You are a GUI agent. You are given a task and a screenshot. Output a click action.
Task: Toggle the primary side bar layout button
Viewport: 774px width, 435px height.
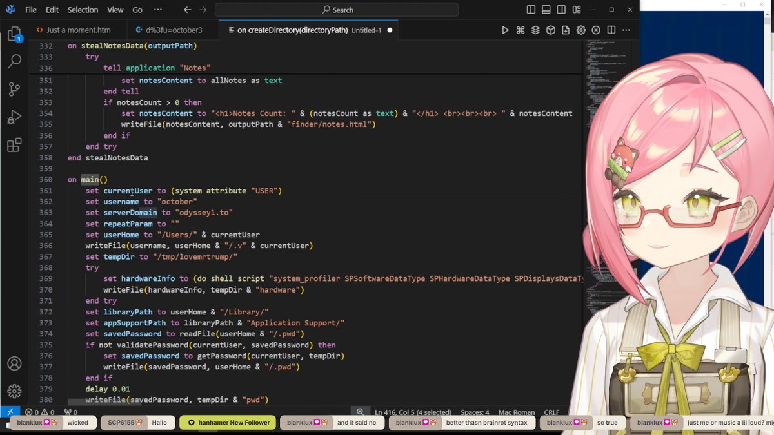click(x=531, y=10)
